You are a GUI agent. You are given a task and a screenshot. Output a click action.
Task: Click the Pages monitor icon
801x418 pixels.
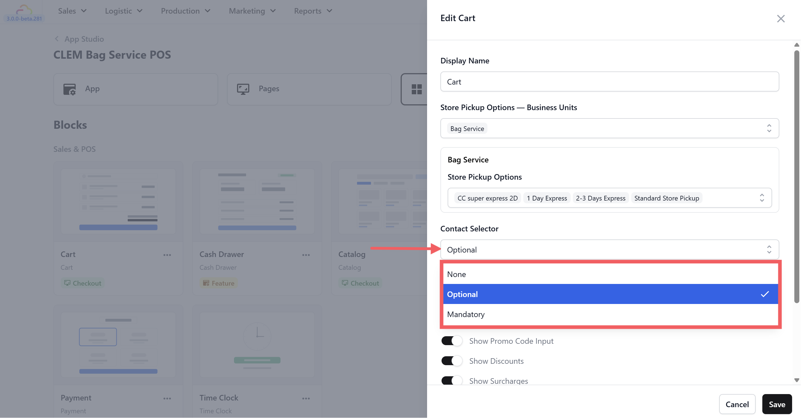coord(243,89)
